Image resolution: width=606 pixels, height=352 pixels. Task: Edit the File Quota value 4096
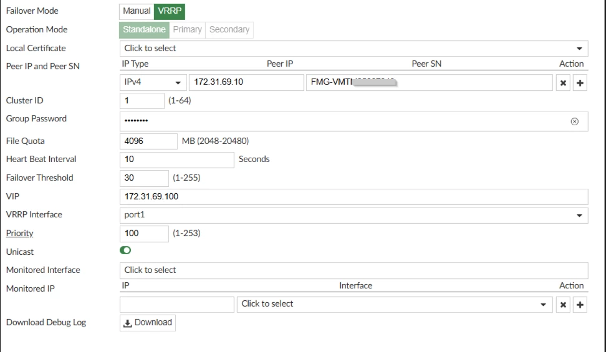(148, 141)
